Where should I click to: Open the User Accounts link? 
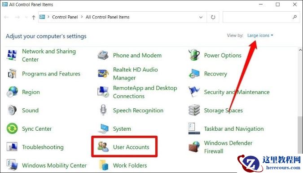131,147
